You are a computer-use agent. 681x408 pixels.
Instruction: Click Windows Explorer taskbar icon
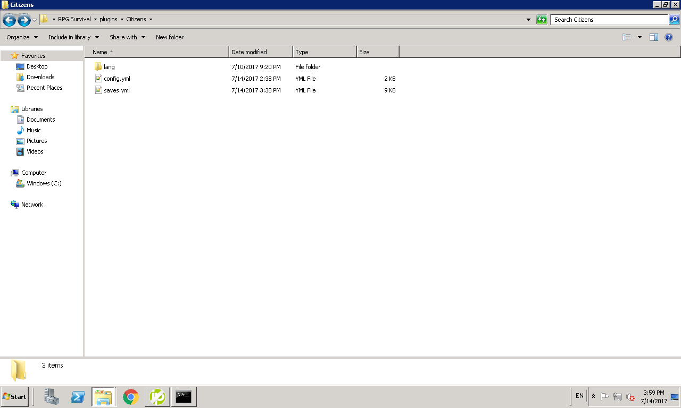pos(104,397)
